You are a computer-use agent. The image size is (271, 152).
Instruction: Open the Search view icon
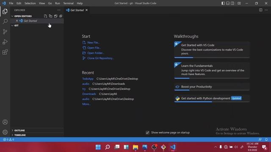click(x=5, y=22)
